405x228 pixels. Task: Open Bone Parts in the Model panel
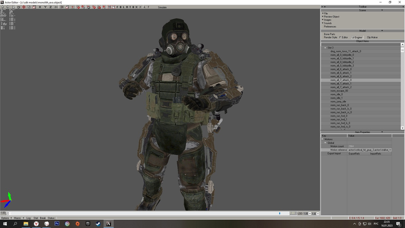click(330, 34)
